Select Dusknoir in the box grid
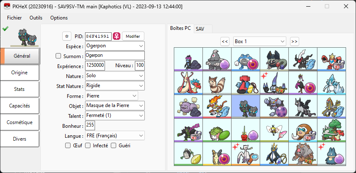The width and height of the screenshot is (356, 173). (x=217, y=59)
